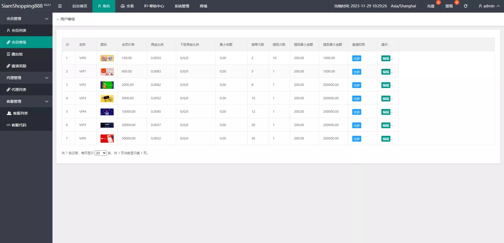504x243 pixels.
Task: Click the VIP2 green icon image
Action: point(107,85)
